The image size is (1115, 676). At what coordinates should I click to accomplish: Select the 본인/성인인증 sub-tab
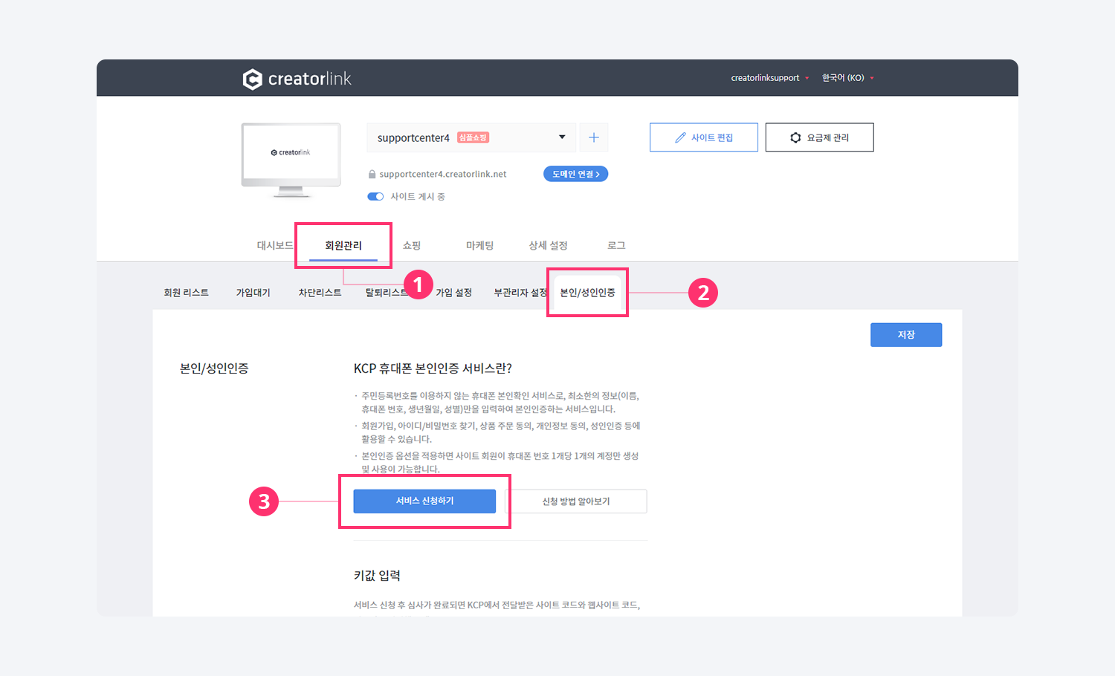click(587, 293)
